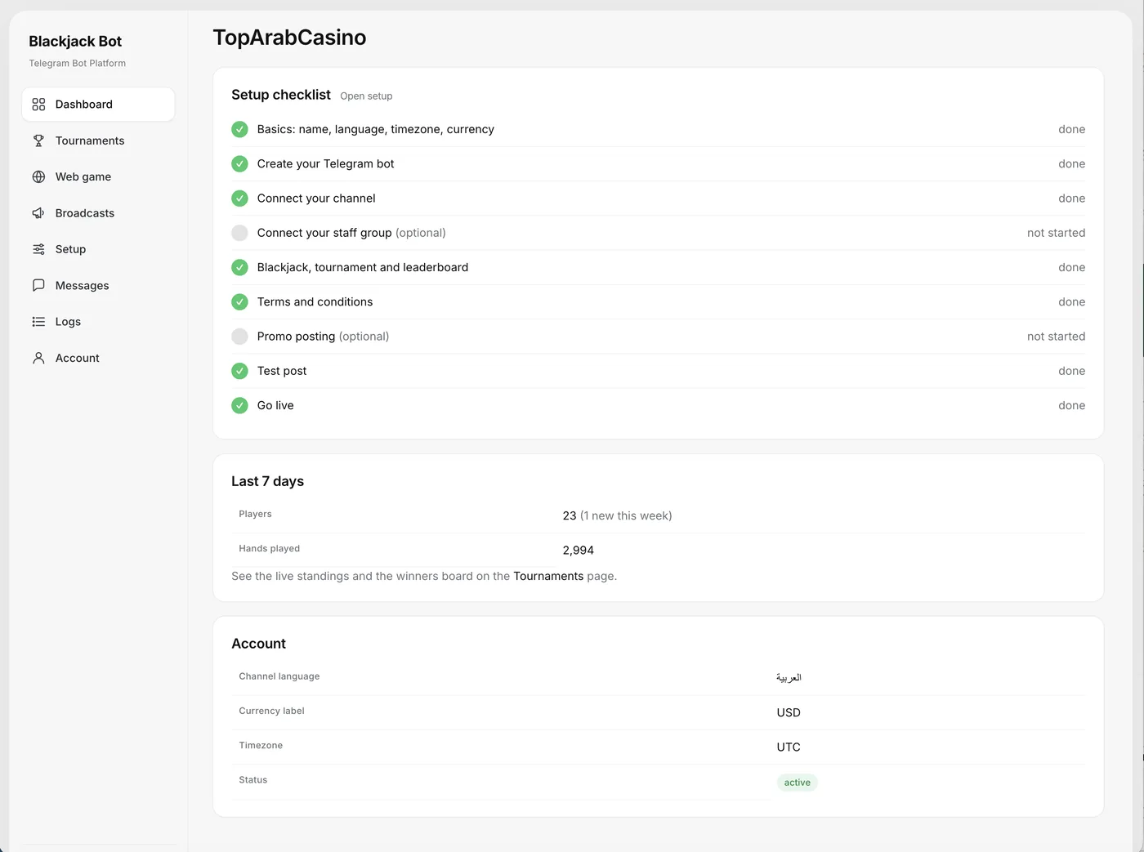
Task: Click the Tournaments trophy icon
Action: click(38, 141)
